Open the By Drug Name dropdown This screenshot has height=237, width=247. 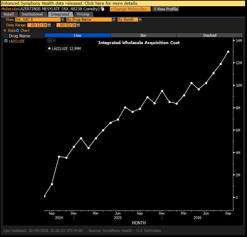point(91,19)
